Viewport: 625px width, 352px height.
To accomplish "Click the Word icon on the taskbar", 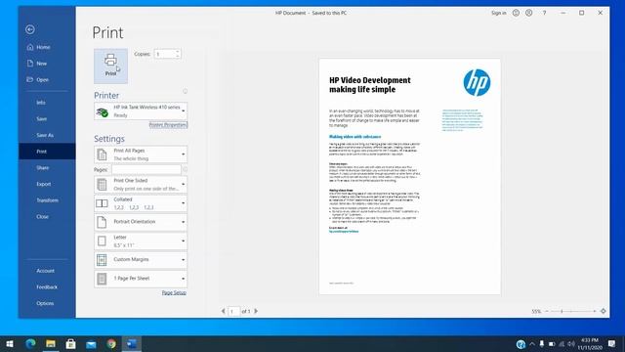I will pyautogui.click(x=132, y=343).
